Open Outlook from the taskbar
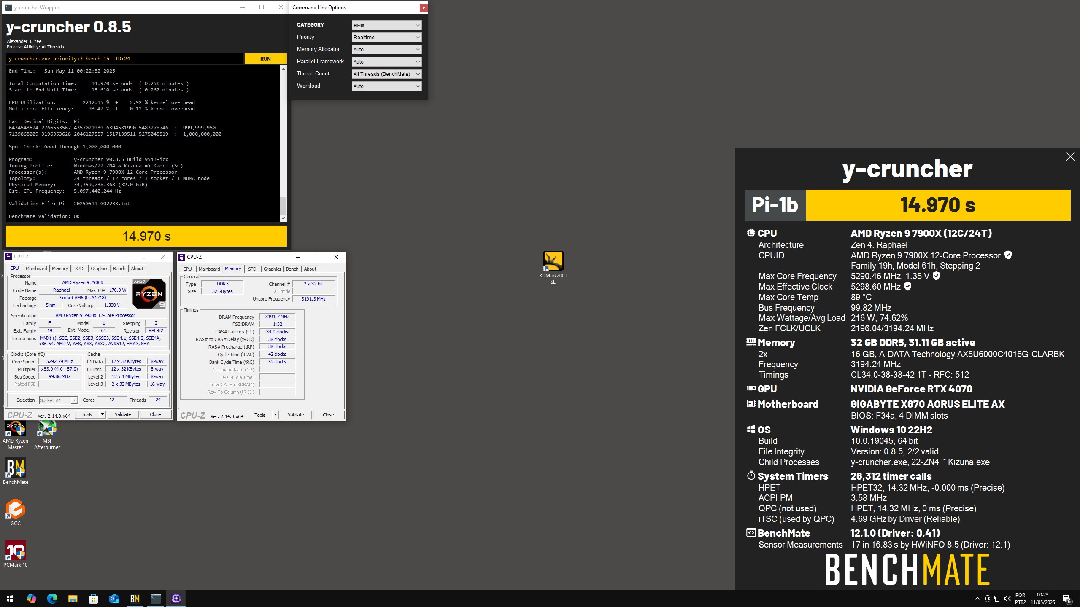1080x607 pixels. (114, 599)
